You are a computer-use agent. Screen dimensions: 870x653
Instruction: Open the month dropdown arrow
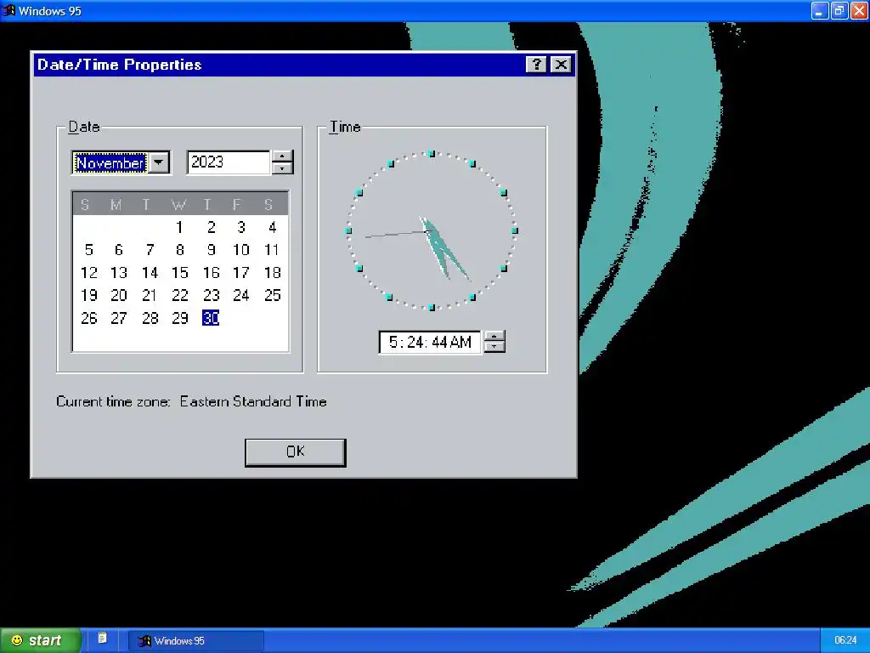(159, 162)
